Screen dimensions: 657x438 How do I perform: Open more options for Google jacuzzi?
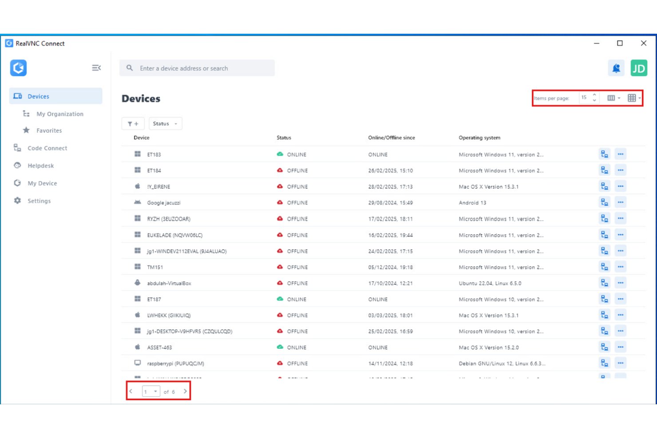coord(621,202)
